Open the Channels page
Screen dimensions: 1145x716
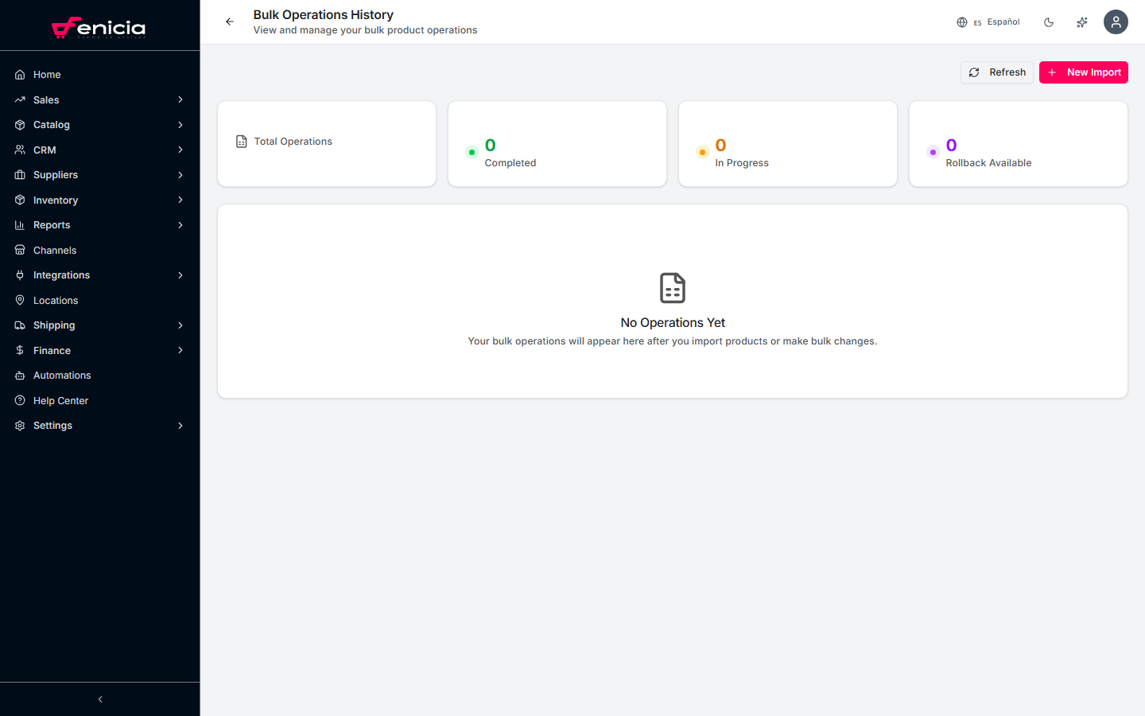(x=55, y=251)
